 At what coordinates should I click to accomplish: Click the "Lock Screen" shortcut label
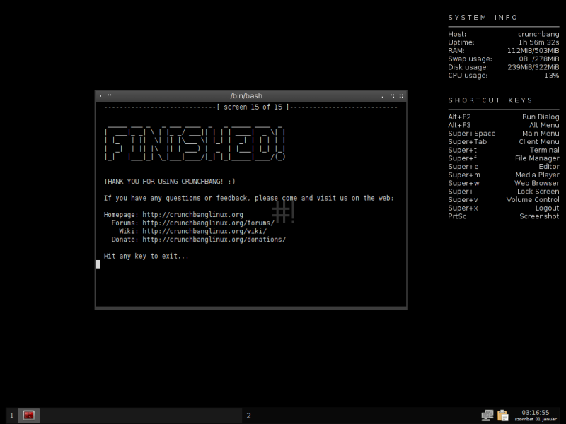[538, 192]
